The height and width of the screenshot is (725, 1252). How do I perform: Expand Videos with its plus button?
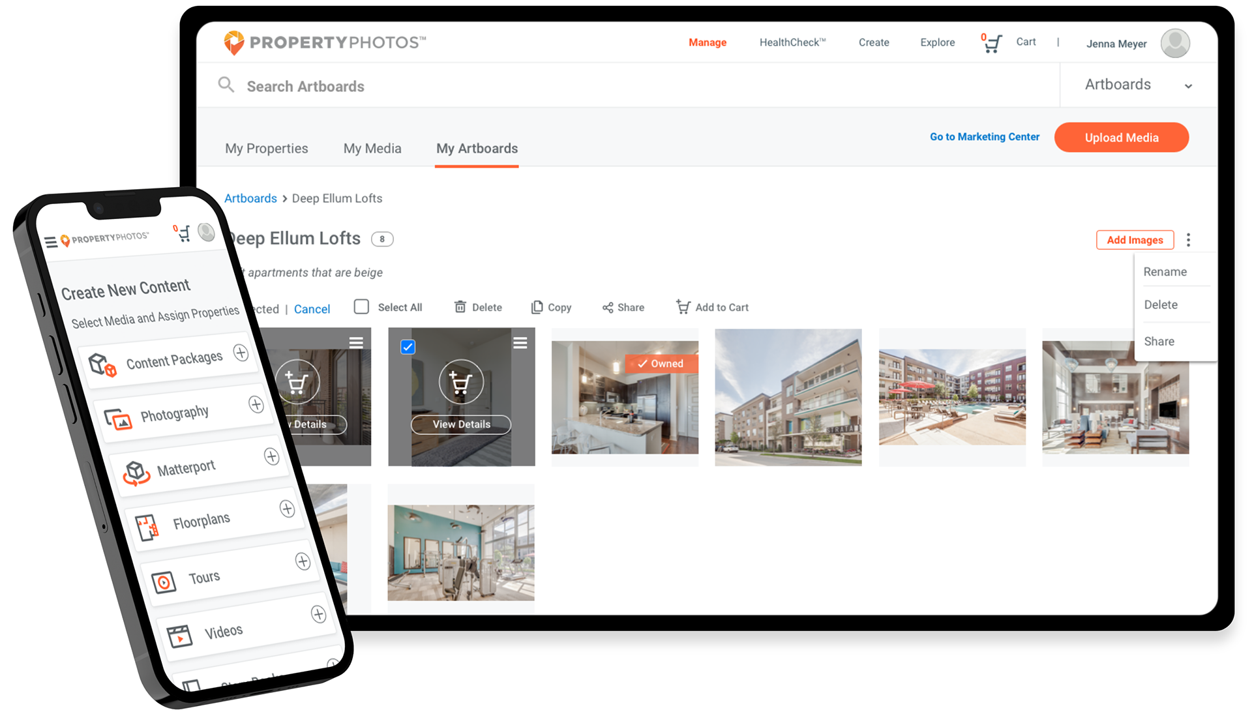point(318,614)
